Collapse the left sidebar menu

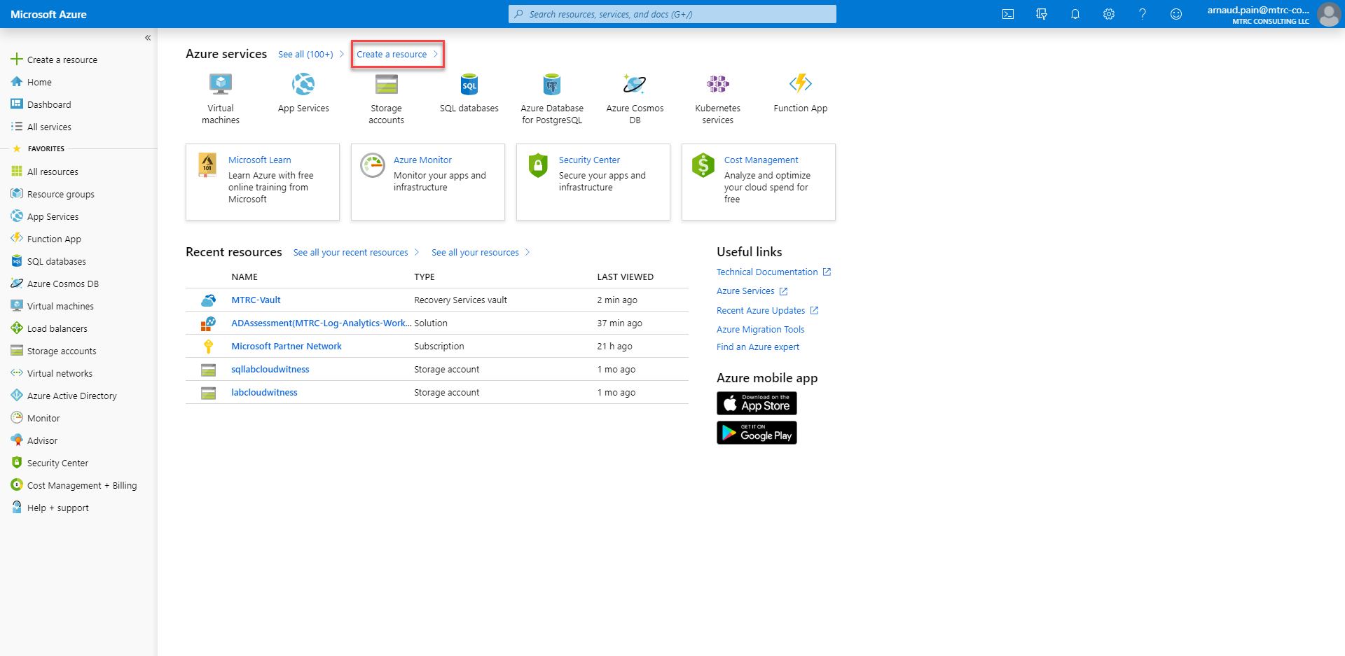point(148,38)
